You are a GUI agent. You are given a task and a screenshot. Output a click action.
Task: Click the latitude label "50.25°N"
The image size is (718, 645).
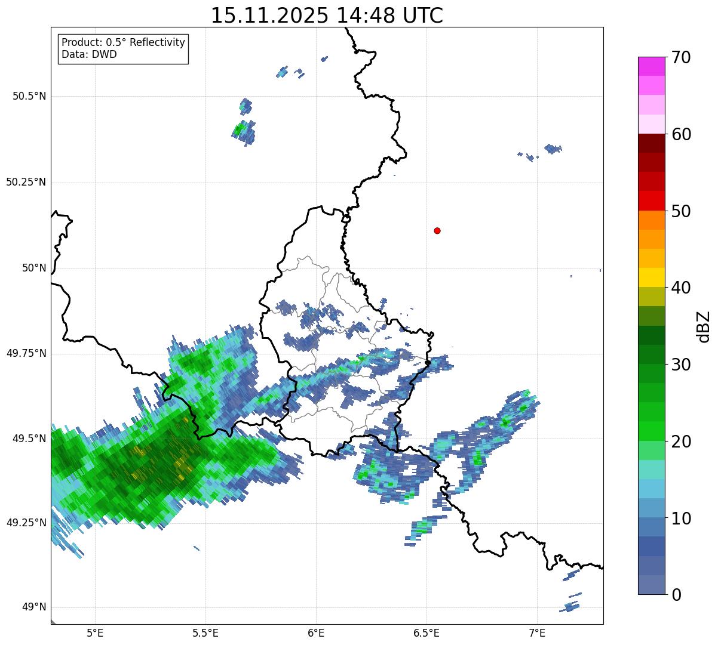[26, 182]
